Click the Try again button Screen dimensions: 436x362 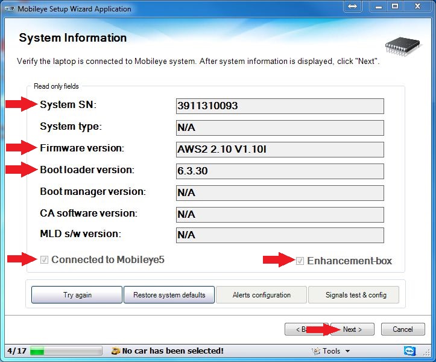[x=77, y=294]
